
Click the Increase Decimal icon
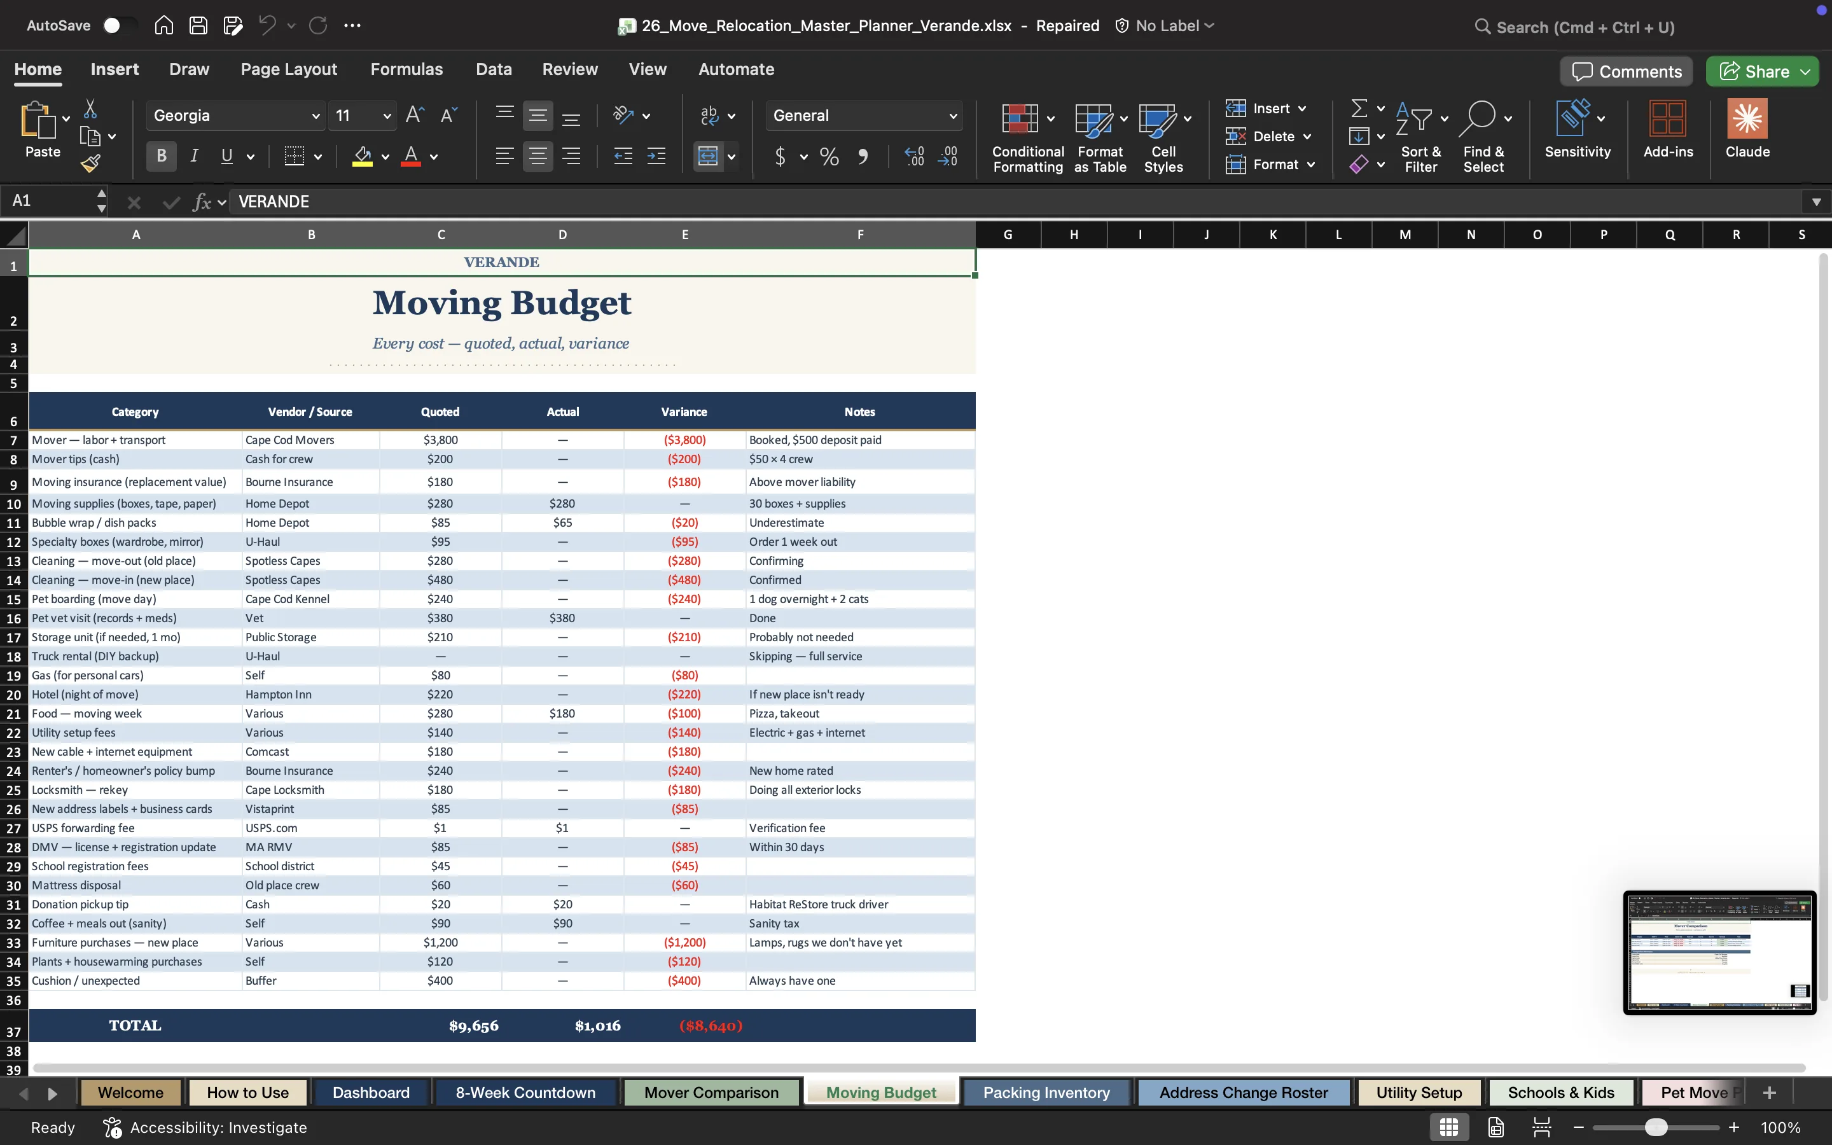click(915, 156)
